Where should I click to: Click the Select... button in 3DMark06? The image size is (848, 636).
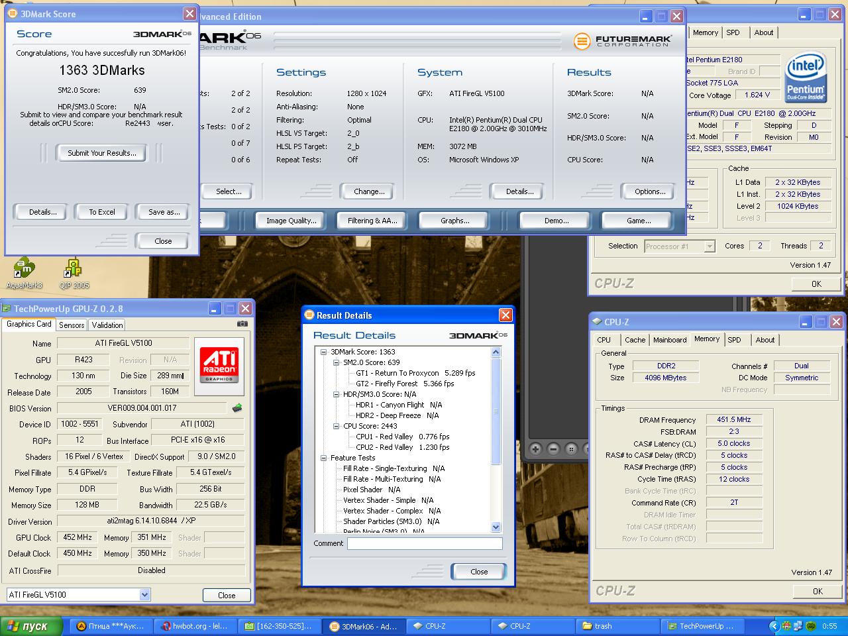click(x=228, y=191)
